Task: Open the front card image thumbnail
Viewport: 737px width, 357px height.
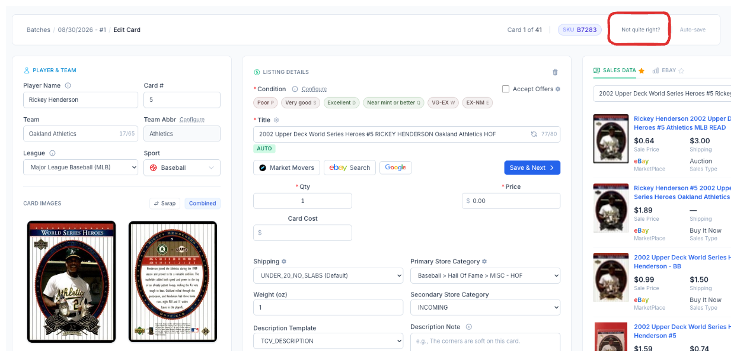Action: [x=71, y=282]
